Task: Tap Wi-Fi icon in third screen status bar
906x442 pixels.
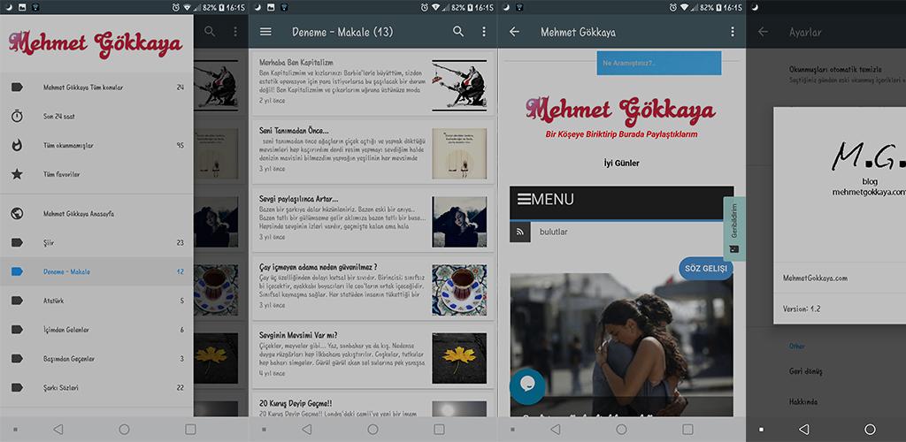Action: coord(684,7)
